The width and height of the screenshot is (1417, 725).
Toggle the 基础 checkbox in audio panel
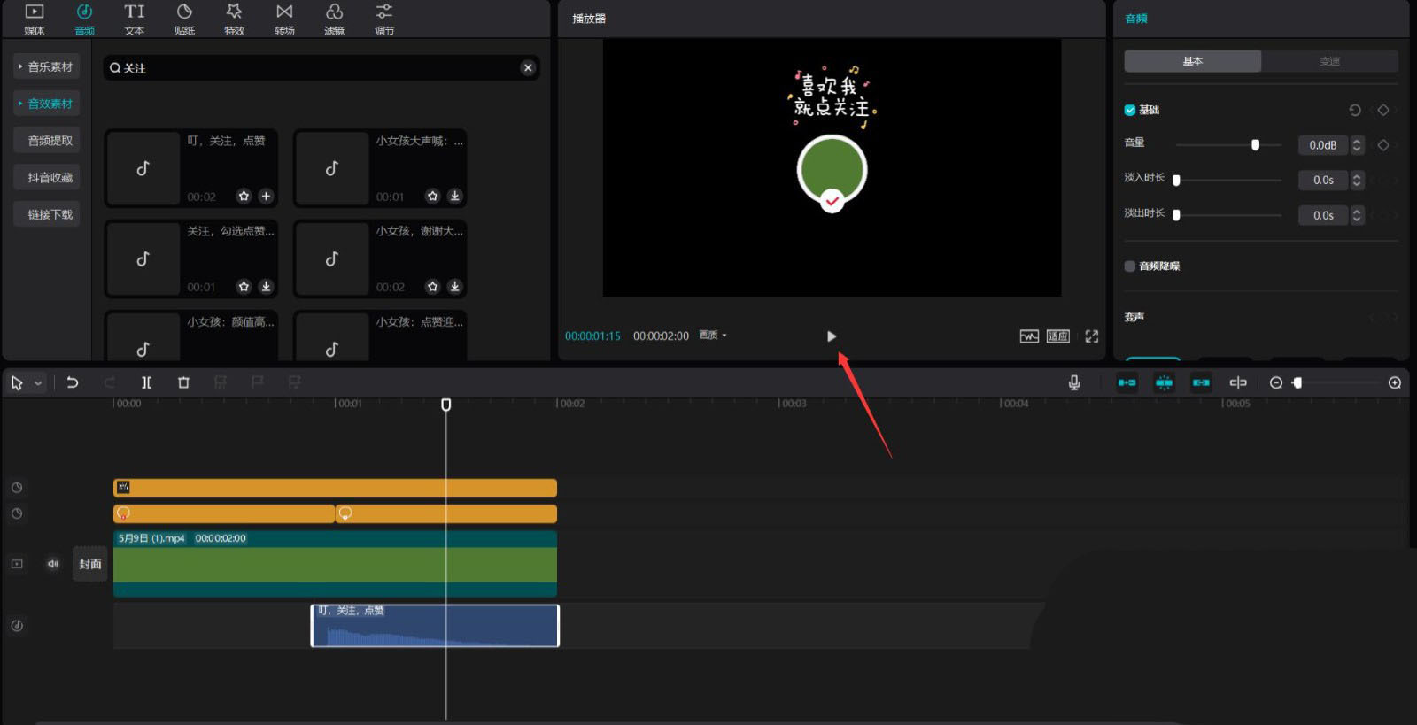[x=1130, y=111]
